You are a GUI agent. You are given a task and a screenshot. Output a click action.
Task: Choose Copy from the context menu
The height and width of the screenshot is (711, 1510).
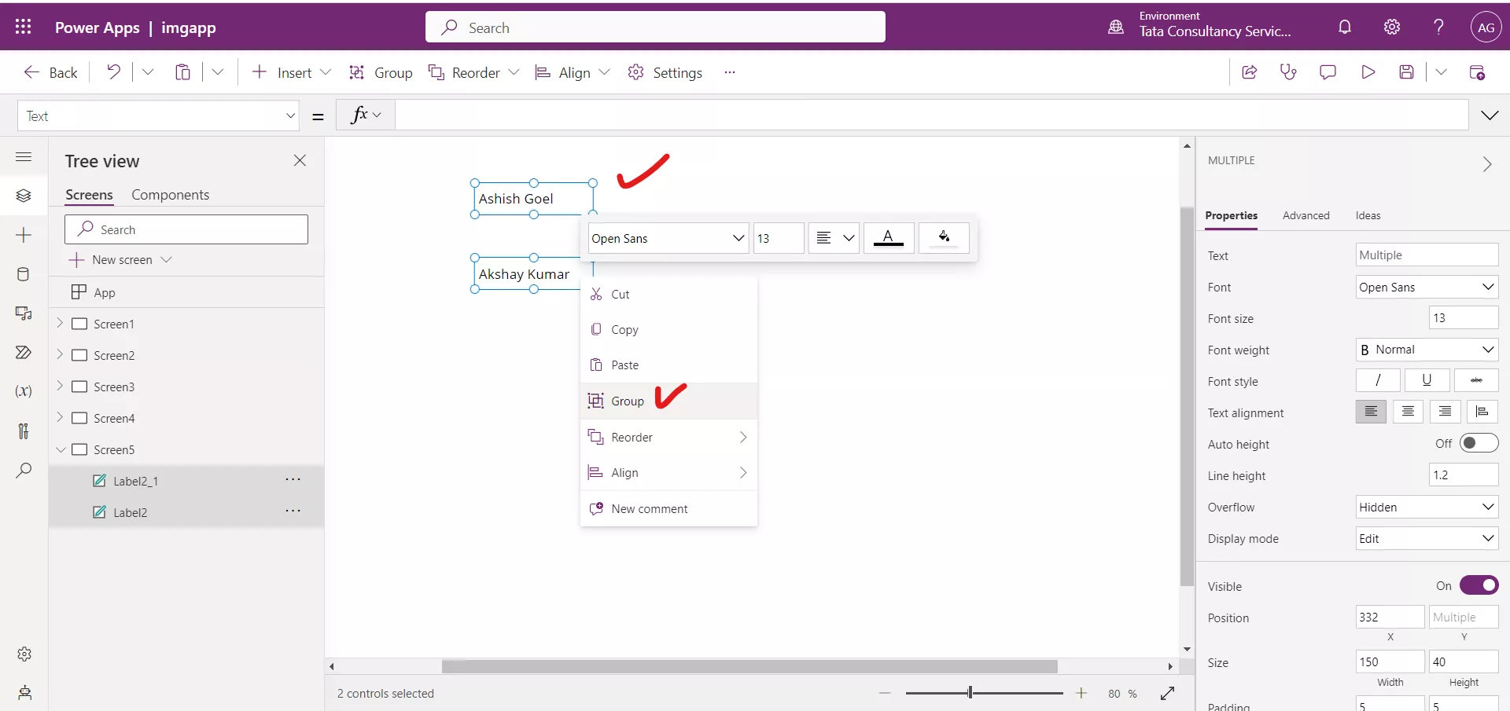[625, 329]
